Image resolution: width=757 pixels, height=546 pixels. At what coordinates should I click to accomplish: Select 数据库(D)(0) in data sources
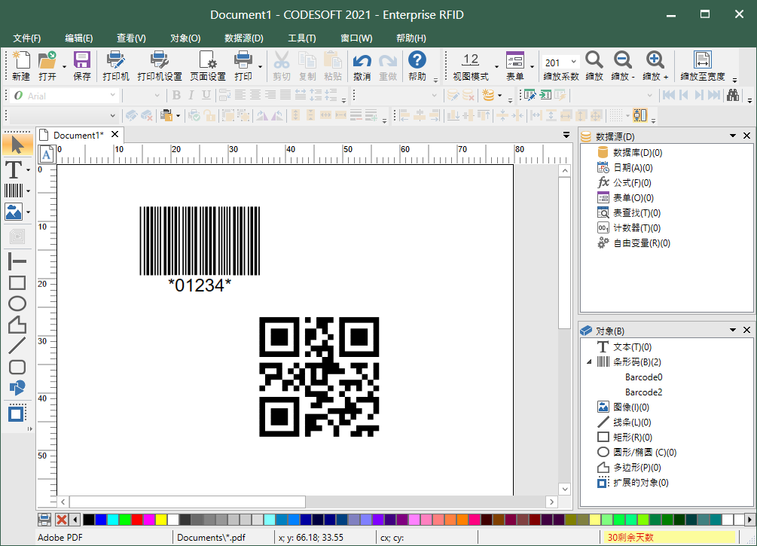637,153
